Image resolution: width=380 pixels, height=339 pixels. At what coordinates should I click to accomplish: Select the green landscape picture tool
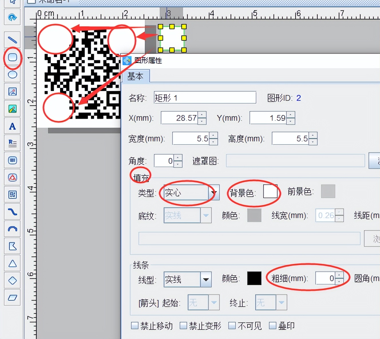[x=12, y=109]
